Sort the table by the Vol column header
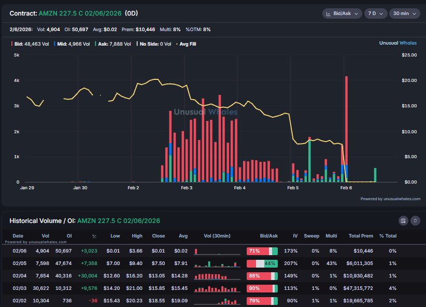426x307 pixels. pos(46,236)
